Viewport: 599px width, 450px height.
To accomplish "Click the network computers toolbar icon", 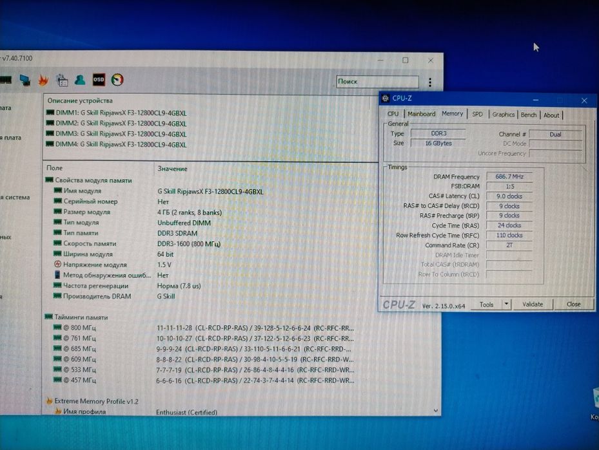I will [25, 80].
